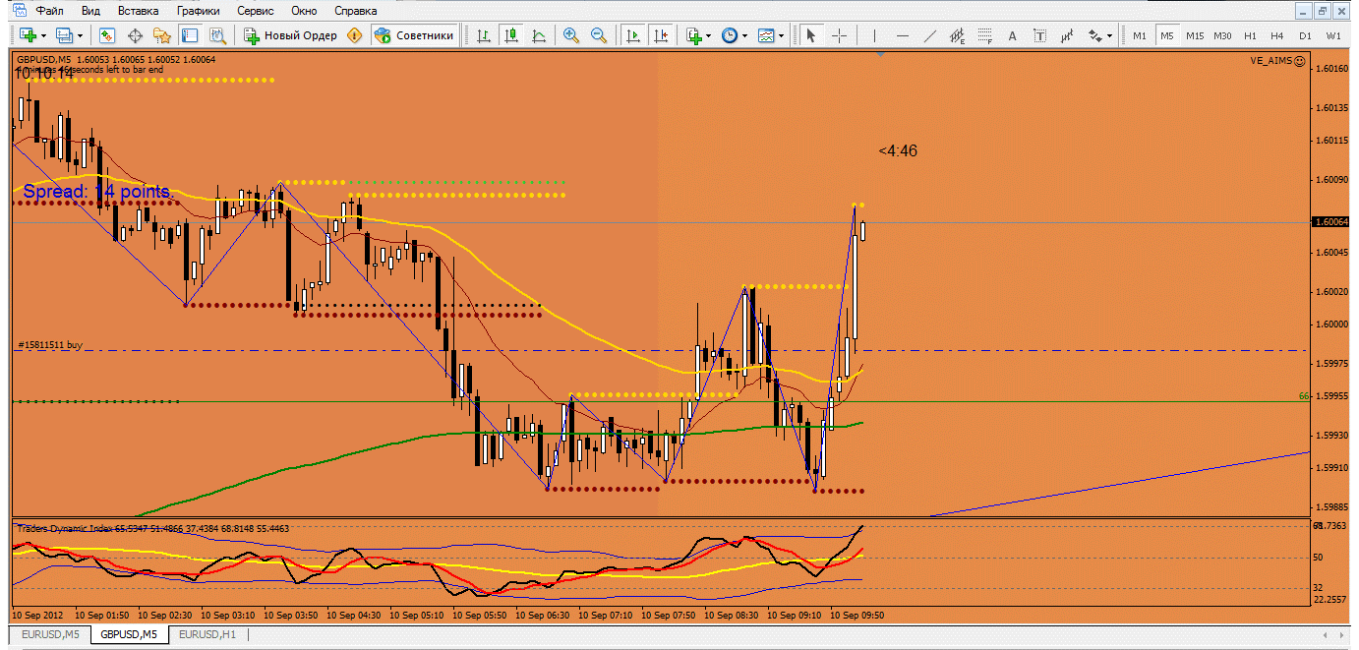This screenshot has width=1359, height=650.
Task: Expand the New Chart dropdown arrow
Action: pyautogui.click(x=43, y=35)
